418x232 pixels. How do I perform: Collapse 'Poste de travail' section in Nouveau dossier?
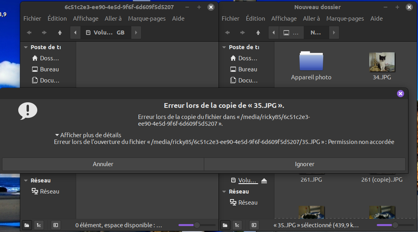point(224,47)
